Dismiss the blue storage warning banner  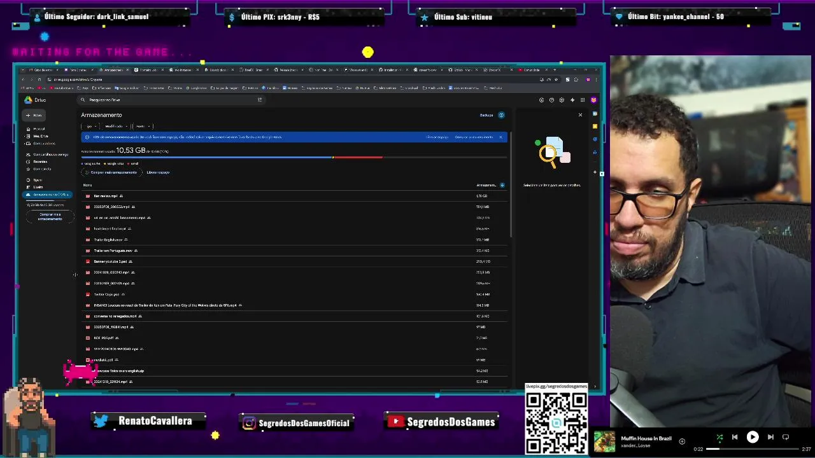point(500,137)
